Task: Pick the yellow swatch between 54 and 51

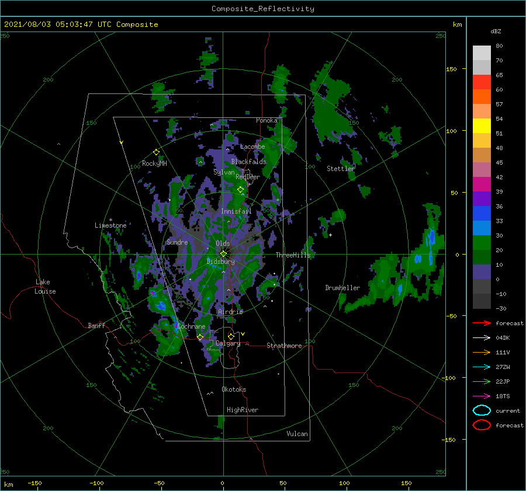Action: click(482, 126)
